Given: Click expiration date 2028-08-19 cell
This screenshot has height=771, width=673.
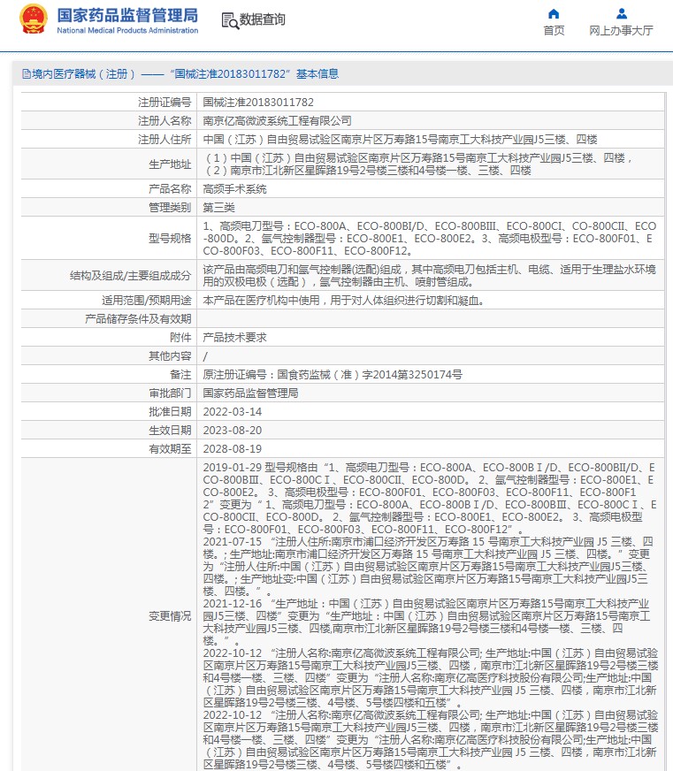Looking at the screenshot, I should (x=431, y=449).
